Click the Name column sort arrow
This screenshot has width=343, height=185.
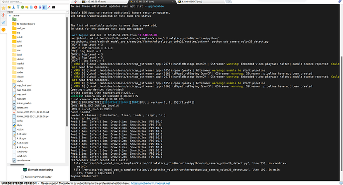[10, 16]
